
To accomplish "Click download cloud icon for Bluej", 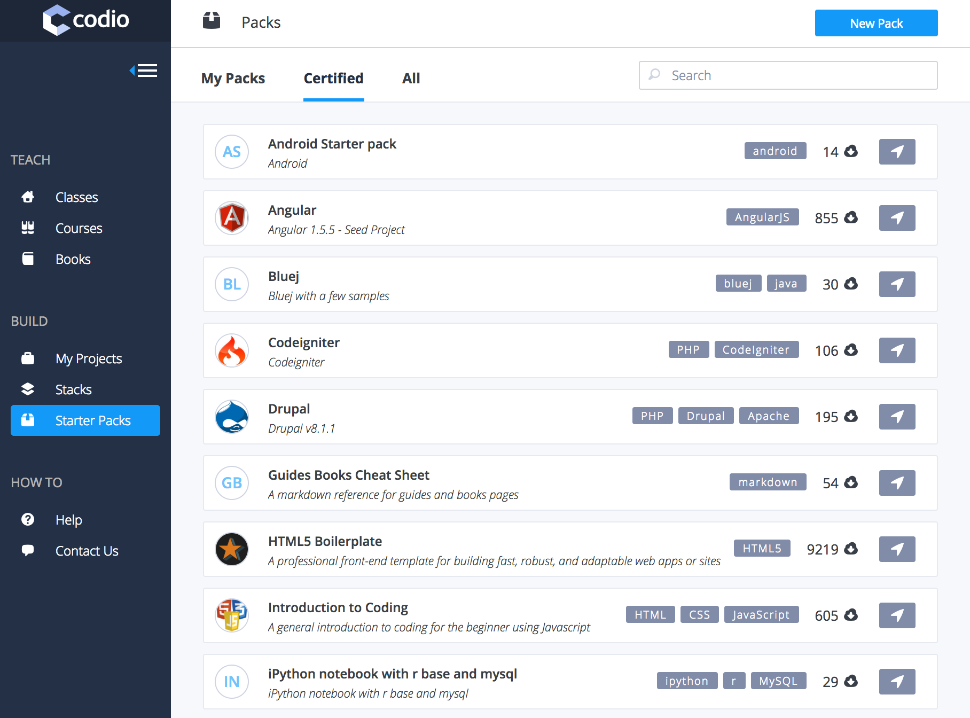I will 851,284.
